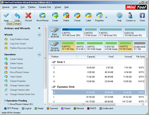149x115 pixels.
Task: Select the E: row in partition list
Action: point(99,72)
